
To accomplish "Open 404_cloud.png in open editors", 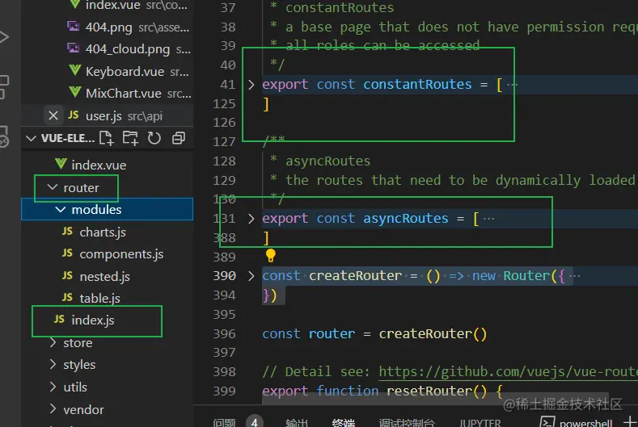I will pos(127,49).
